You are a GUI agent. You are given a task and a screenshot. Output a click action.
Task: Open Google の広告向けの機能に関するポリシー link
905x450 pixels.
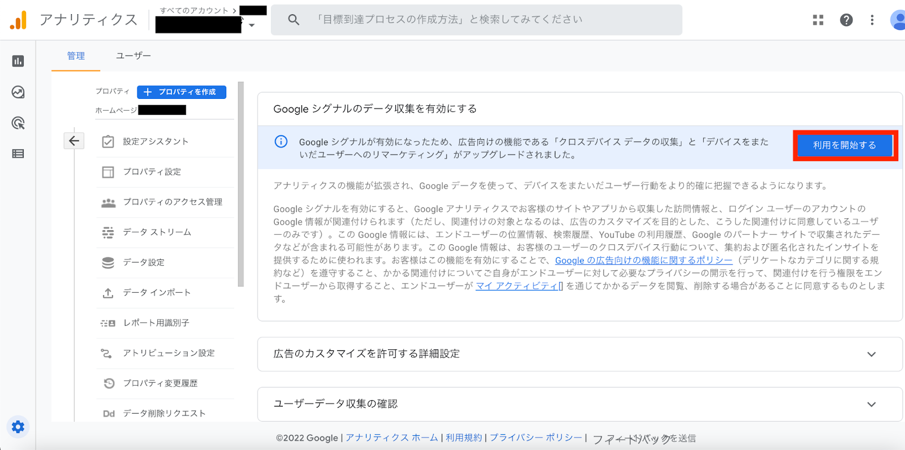point(644,260)
